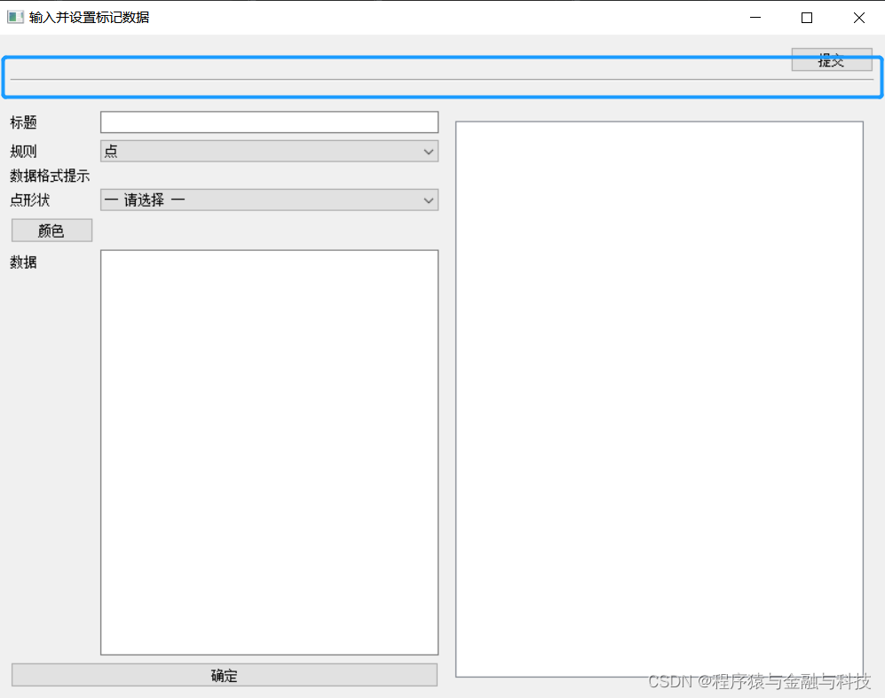Image resolution: width=885 pixels, height=698 pixels.
Task: Click the 数据格式提示 label text
Action: coord(49,176)
